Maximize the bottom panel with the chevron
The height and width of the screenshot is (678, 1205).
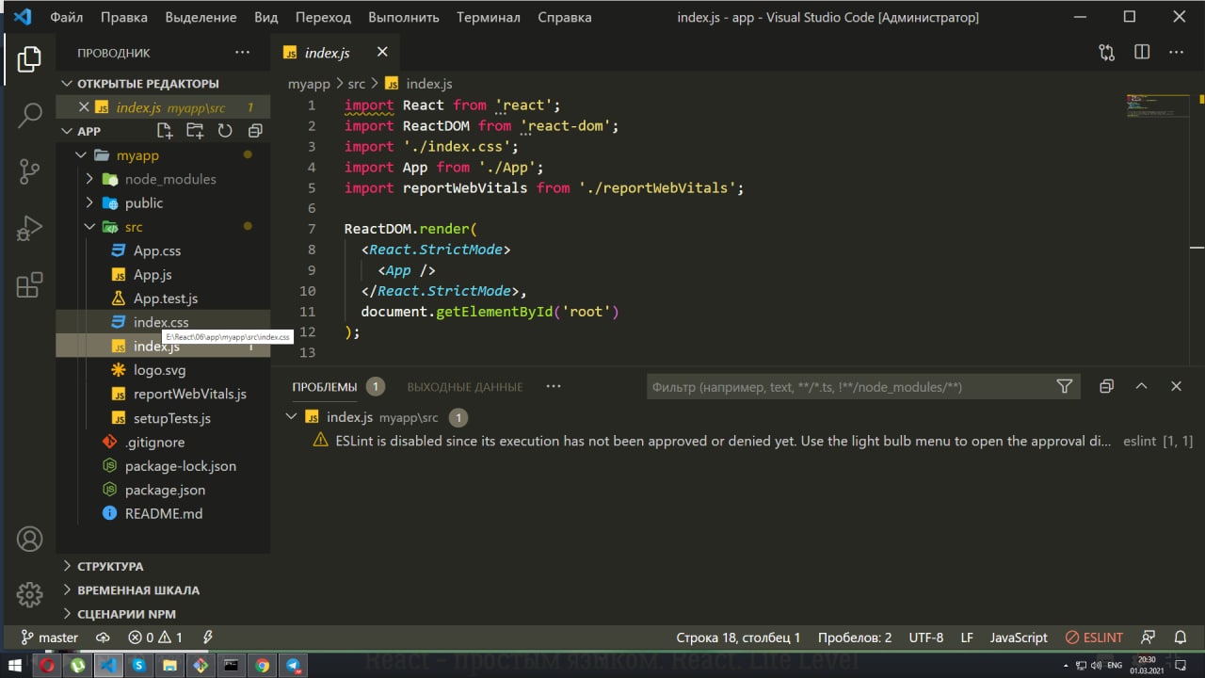pos(1141,386)
